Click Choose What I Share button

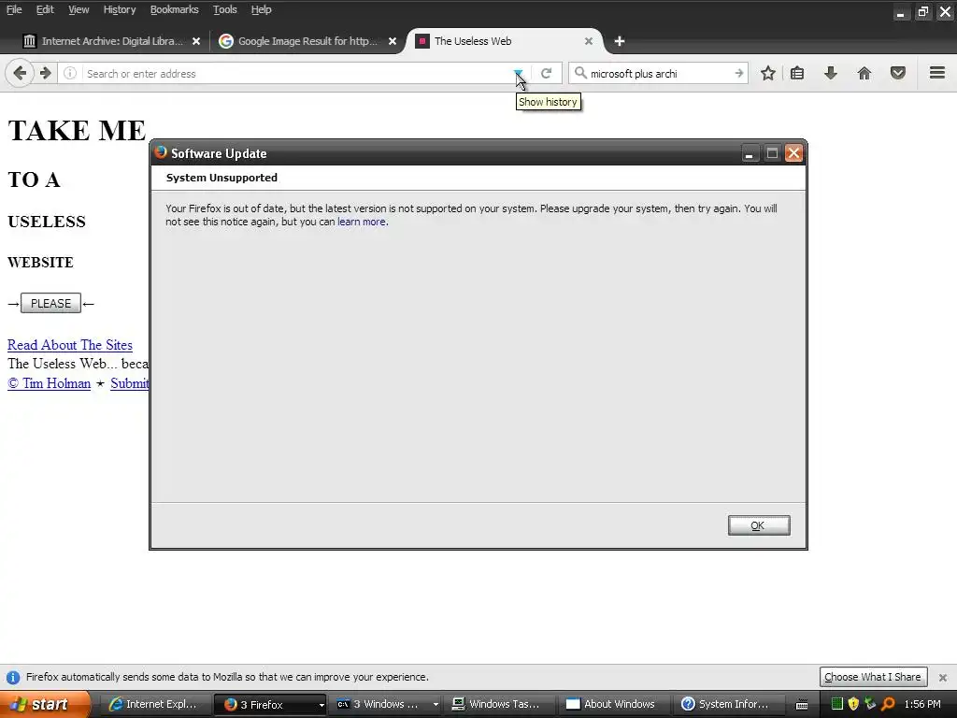click(873, 677)
